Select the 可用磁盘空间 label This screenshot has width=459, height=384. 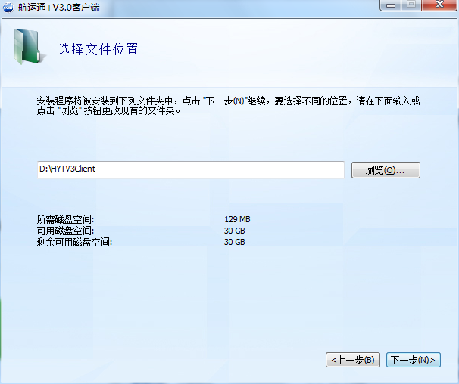65,231
